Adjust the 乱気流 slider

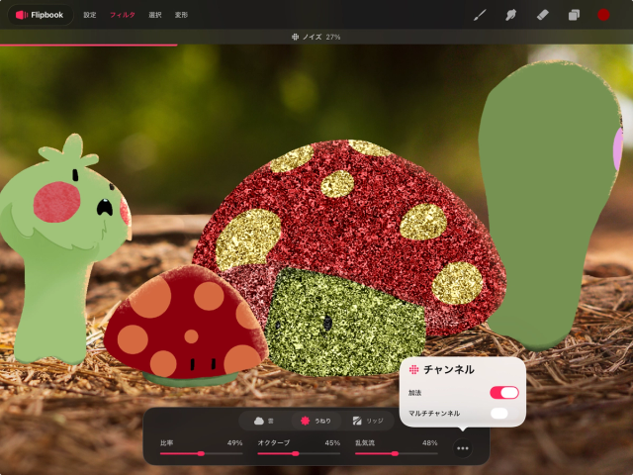point(397,453)
